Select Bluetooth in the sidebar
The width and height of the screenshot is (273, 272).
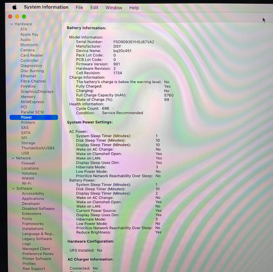pyautogui.click(x=29, y=45)
